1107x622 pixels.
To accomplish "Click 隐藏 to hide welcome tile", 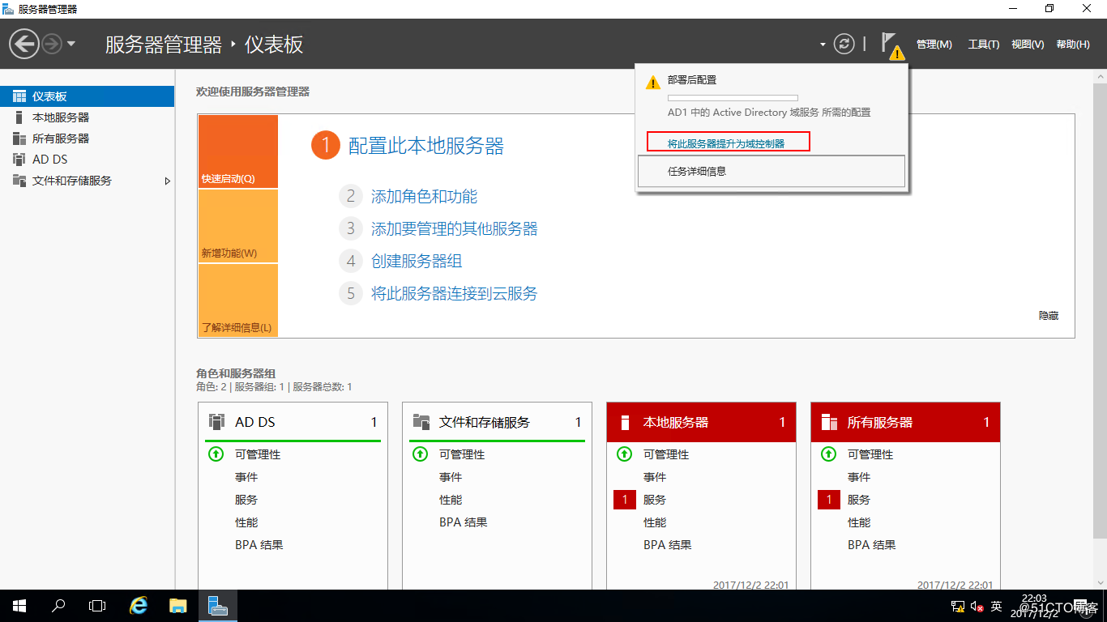I will (x=1049, y=316).
